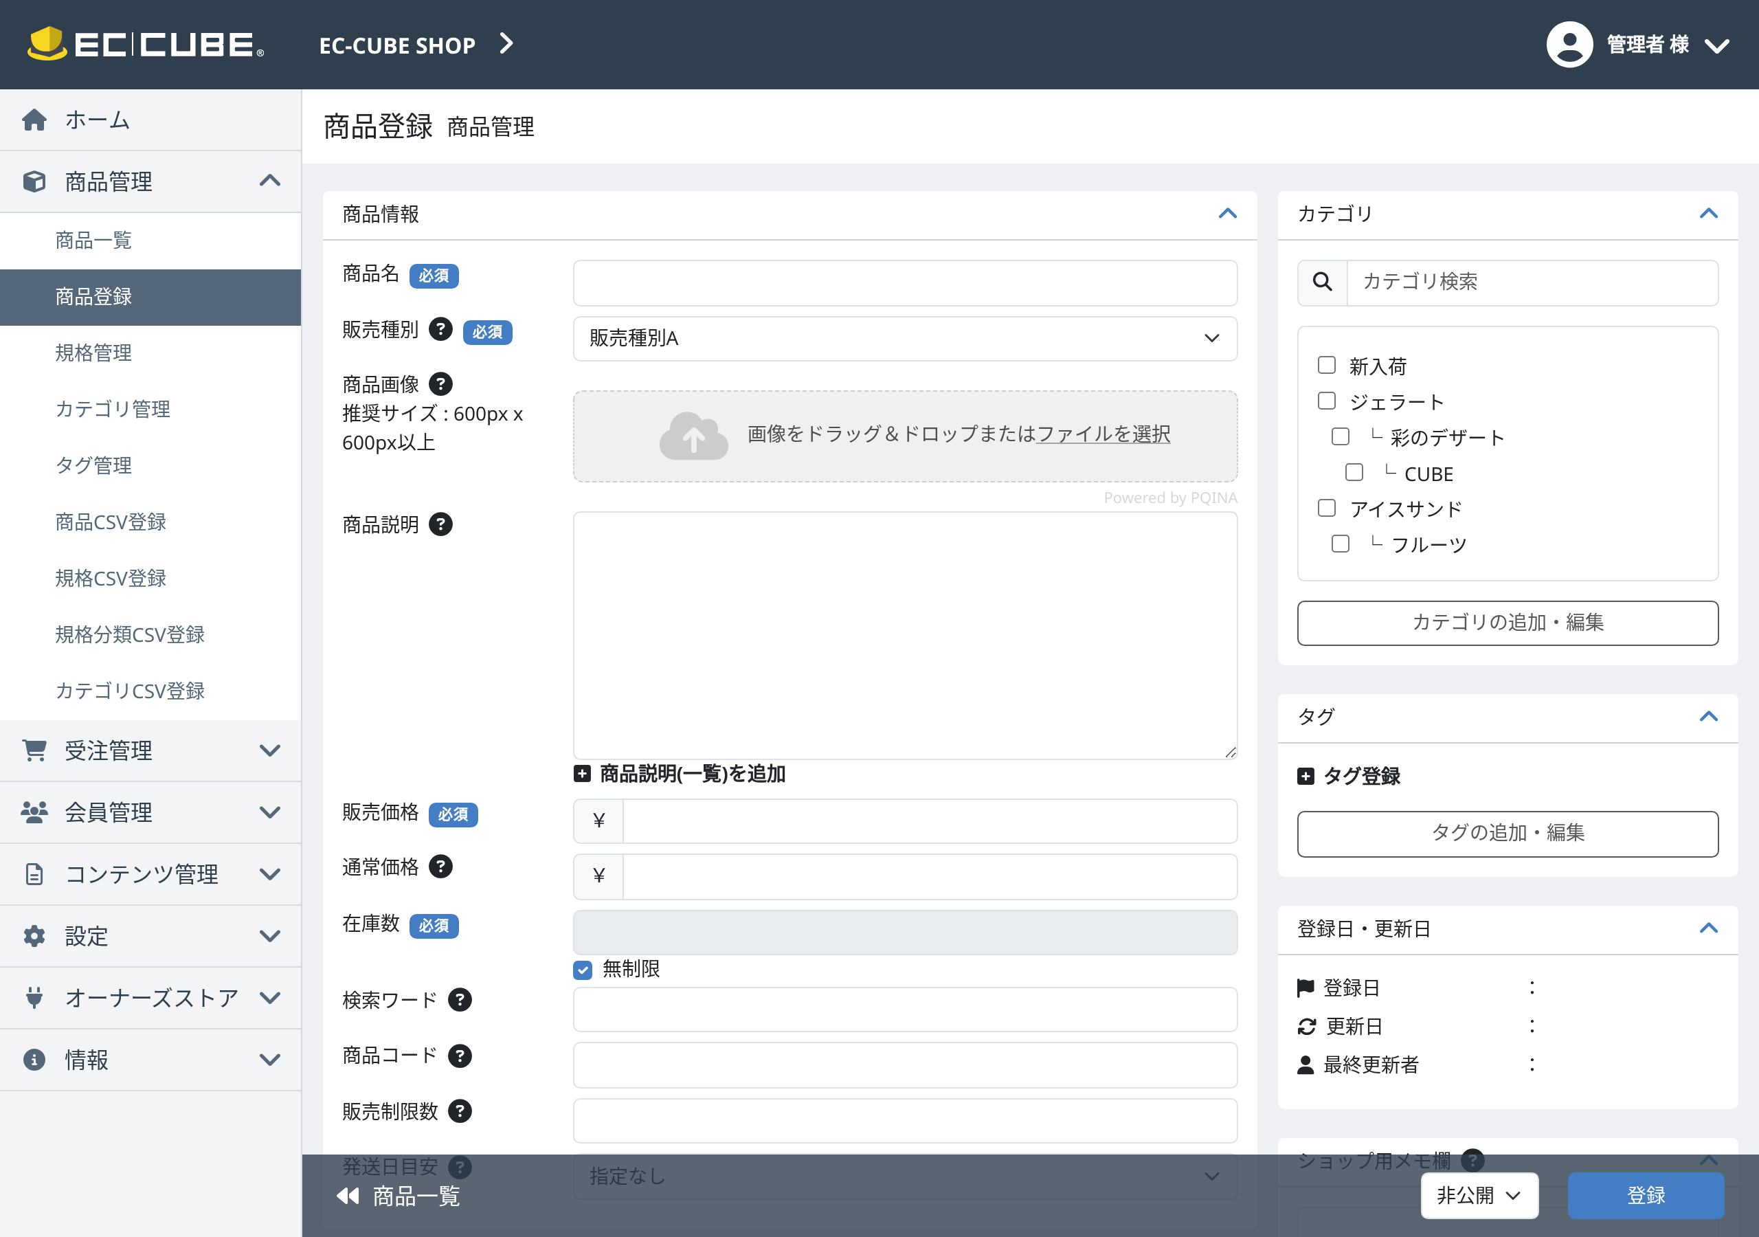Open the 管理者 様 user menu chevron

point(1717,46)
